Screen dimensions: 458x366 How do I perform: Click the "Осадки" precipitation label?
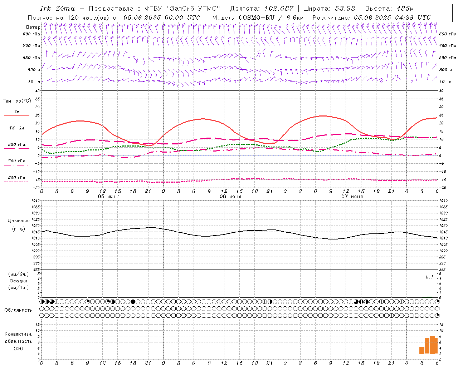(x=19, y=281)
